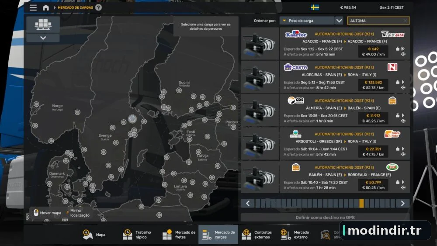This screenshot has width=437, height=246.
Task: Click the Norge country label on map
Action: (x=57, y=106)
